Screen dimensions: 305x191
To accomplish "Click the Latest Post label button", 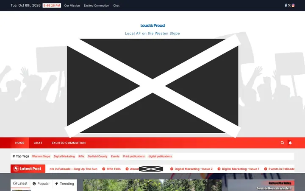I will click(28, 169).
